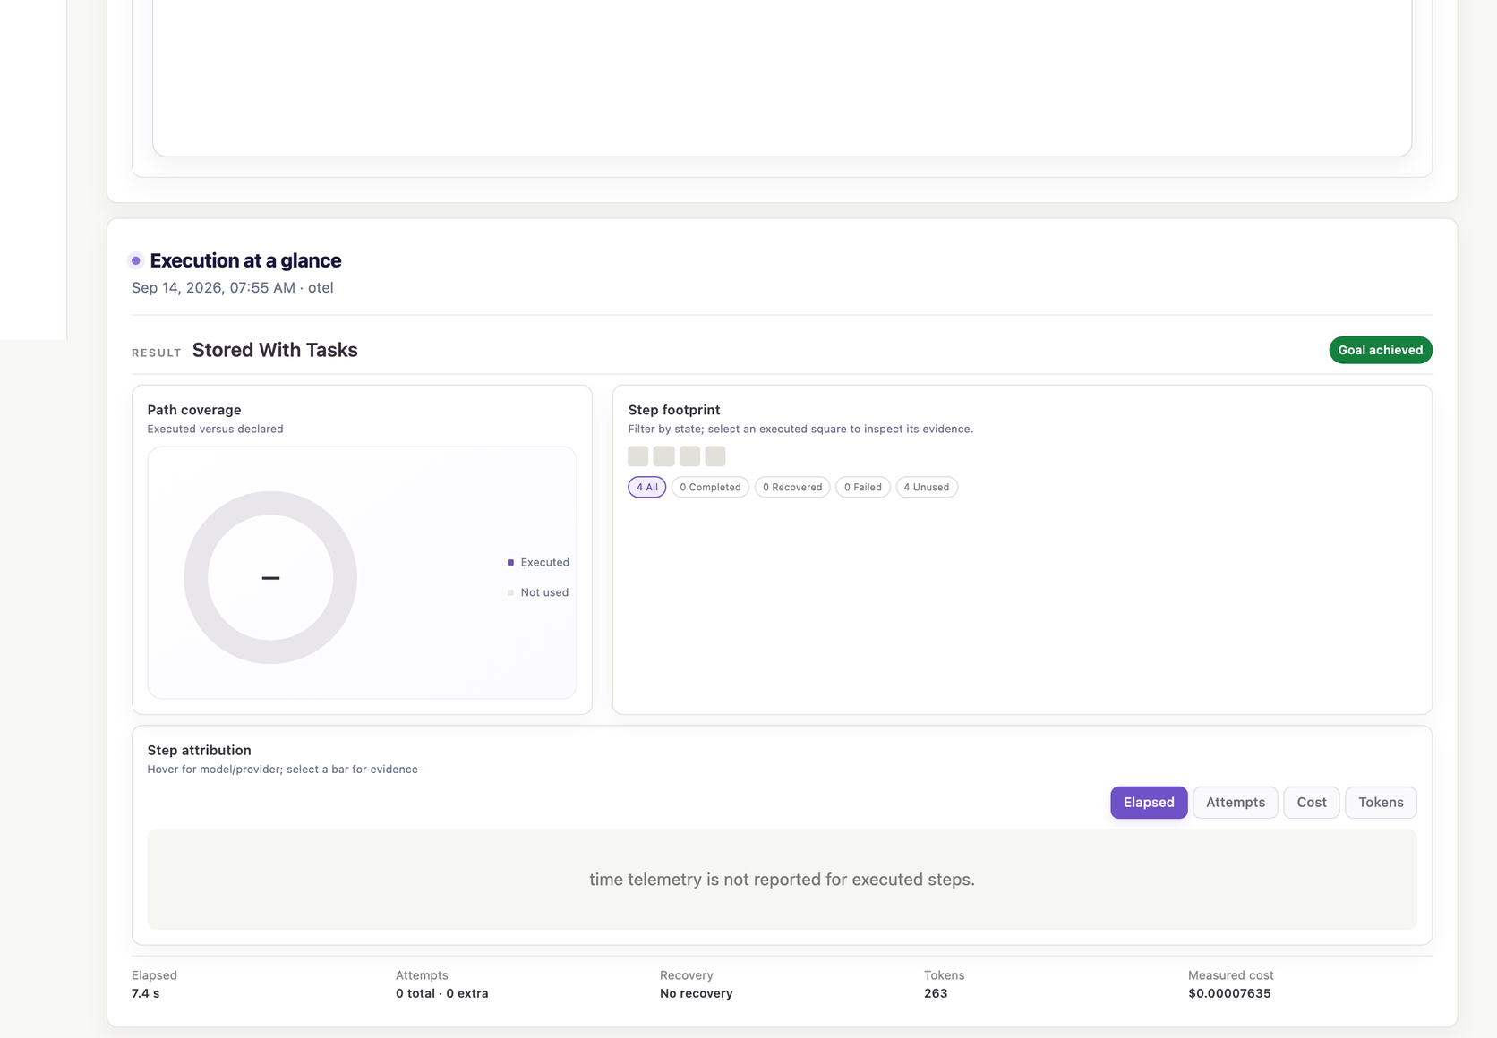Click the Executed versus declared subtitle

click(x=215, y=429)
